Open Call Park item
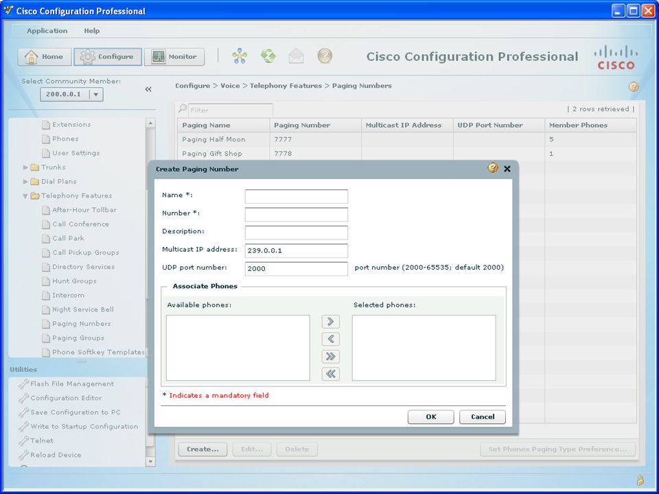Screen dimensions: 659x494 [68, 239]
